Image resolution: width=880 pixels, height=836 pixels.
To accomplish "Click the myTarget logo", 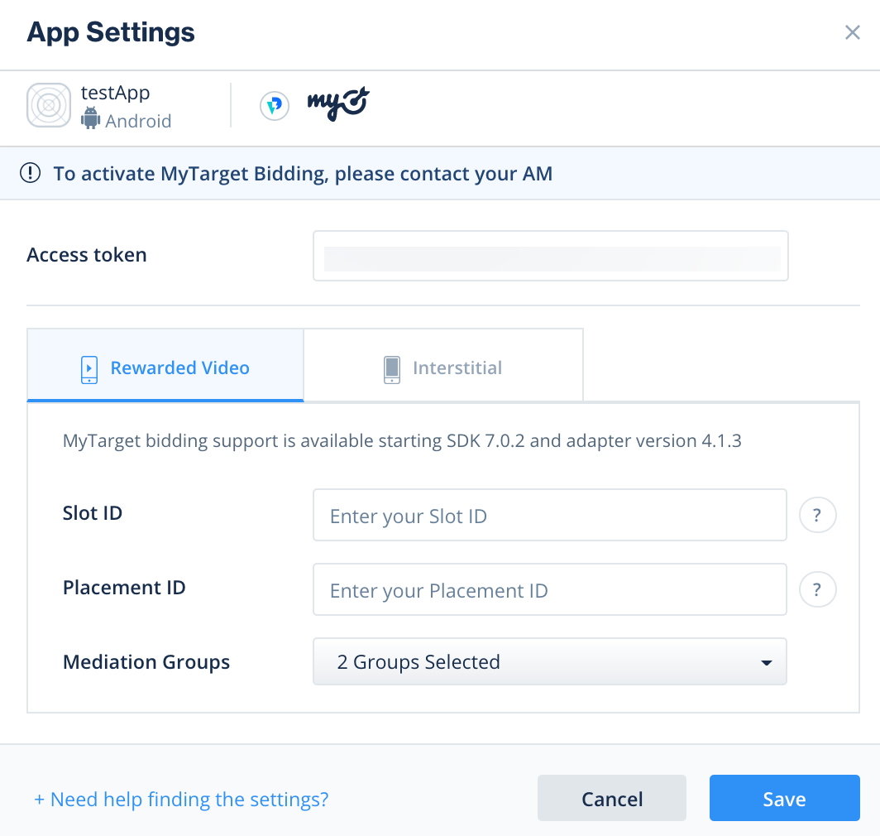I will 337,106.
